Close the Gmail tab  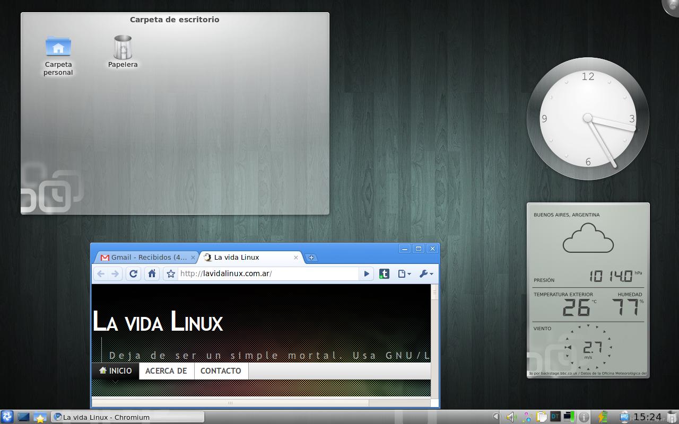[x=193, y=258]
